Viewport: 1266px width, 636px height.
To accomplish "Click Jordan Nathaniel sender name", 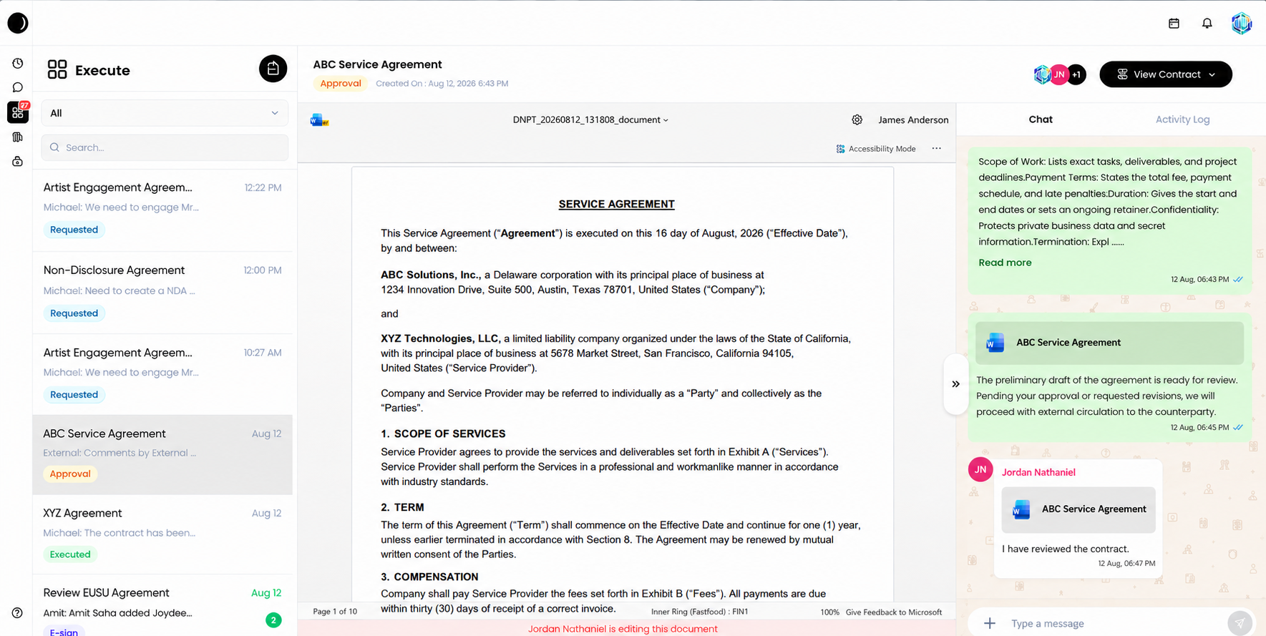I will [x=1038, y=472].
